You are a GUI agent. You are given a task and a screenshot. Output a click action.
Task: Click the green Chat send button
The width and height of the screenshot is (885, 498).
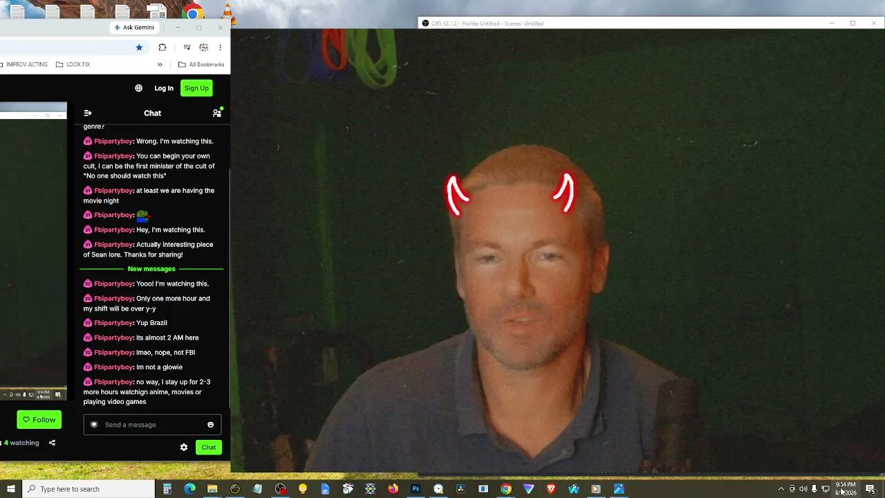[209, 448]
